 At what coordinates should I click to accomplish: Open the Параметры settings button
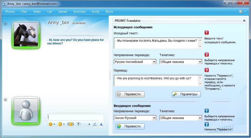(x=186, y=94)
